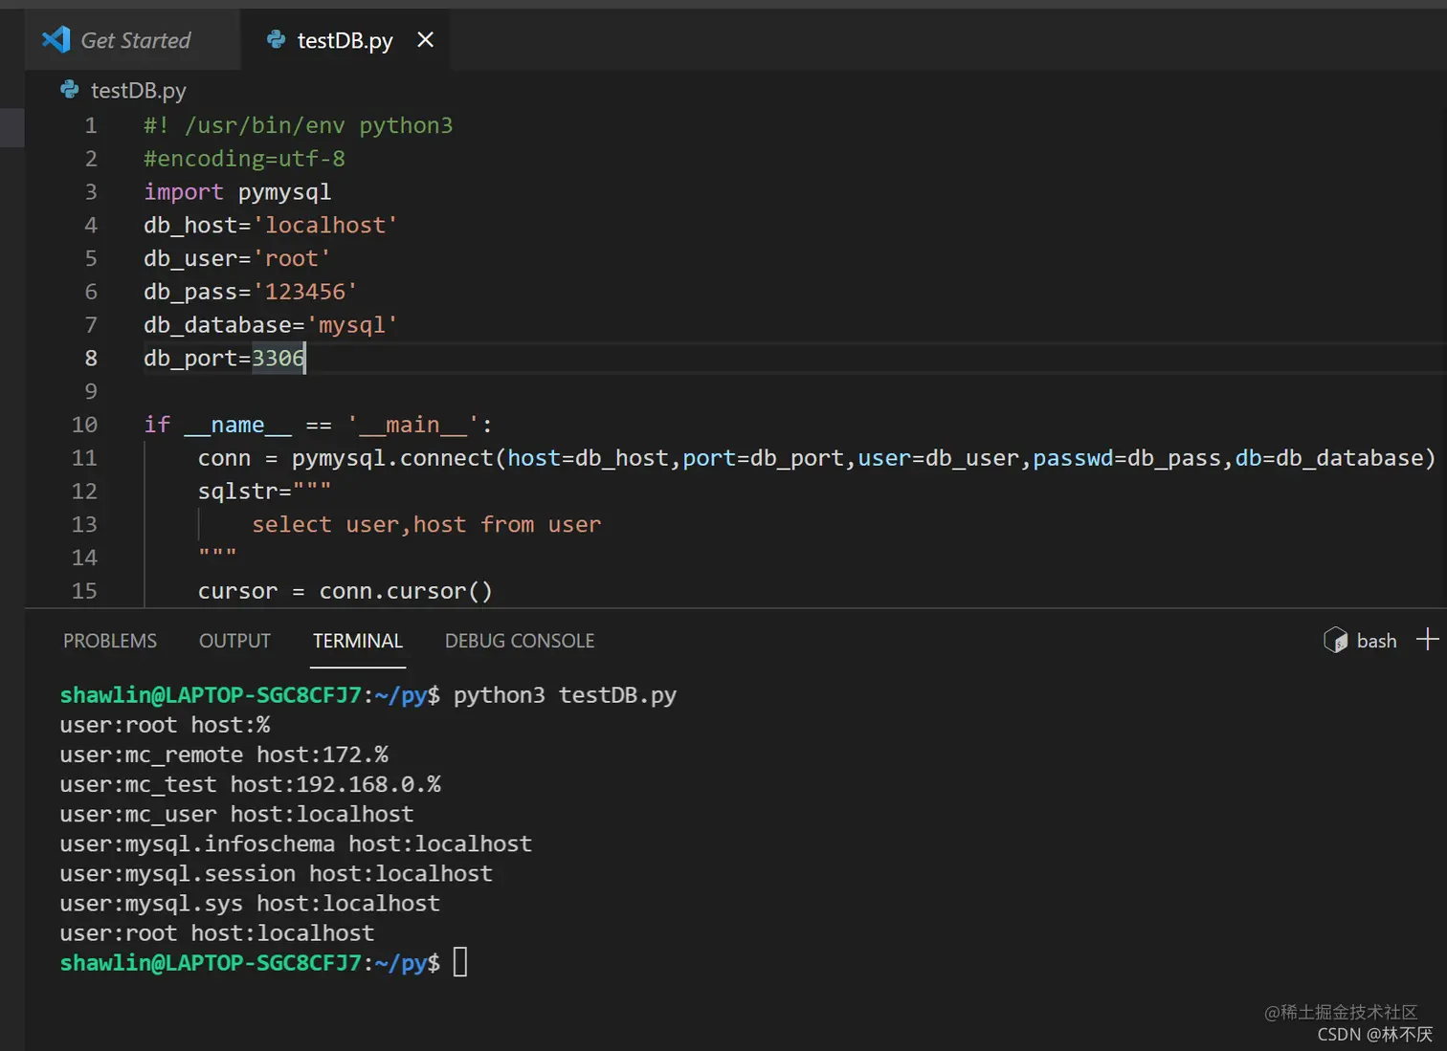
Task: Click terminal output 'user:mysql.session host:localhost'
Action: (x=276, y=873)
